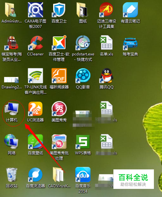Viewport: 162px width, 197px height.
Task: Select the Drawing2 file icon
Action: [x=11, y=80]
